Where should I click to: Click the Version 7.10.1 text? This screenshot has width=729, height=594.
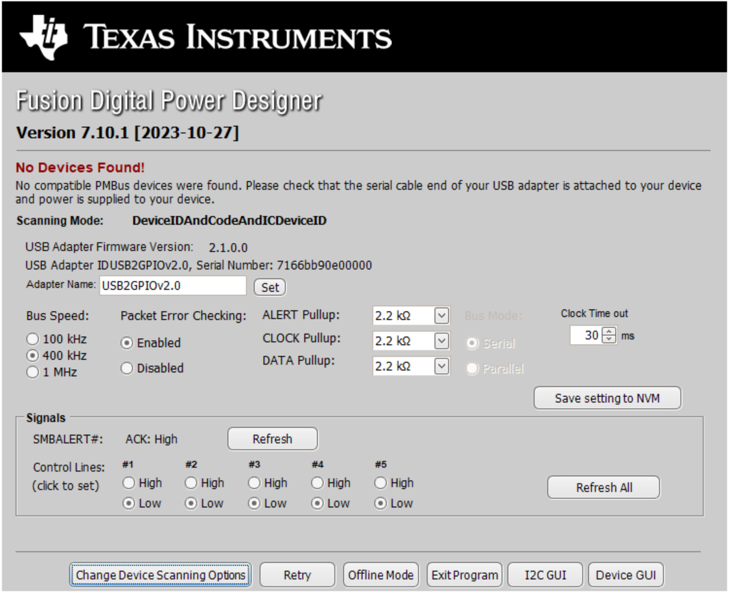click(x=128, y=133)
